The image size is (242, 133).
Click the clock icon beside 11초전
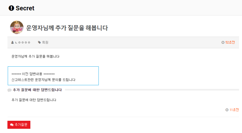[227, 110]
